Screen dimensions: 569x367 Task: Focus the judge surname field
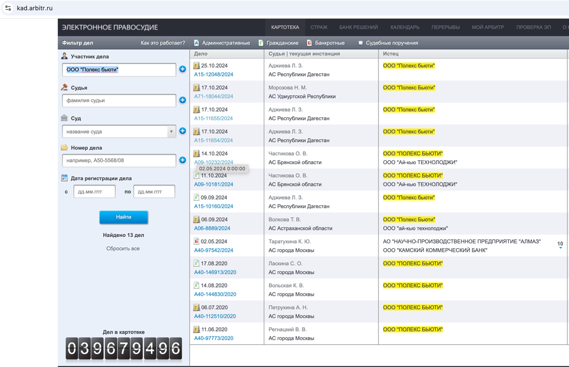point(119,101)
